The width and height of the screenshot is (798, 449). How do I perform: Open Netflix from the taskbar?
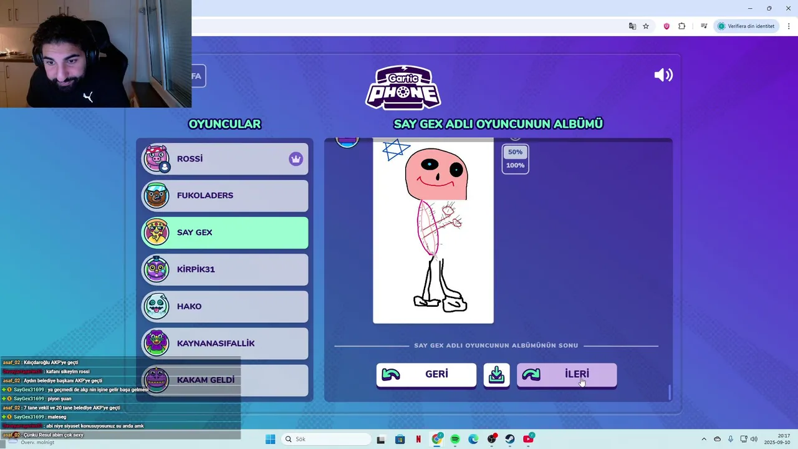coord(418,439)
